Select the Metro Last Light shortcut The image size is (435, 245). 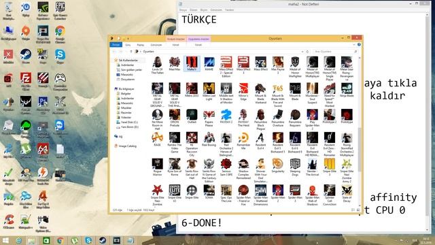tap(209, 92)
